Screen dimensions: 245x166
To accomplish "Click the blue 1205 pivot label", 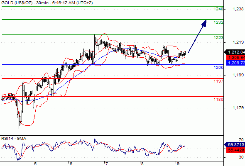I will (x=218, y=68).
